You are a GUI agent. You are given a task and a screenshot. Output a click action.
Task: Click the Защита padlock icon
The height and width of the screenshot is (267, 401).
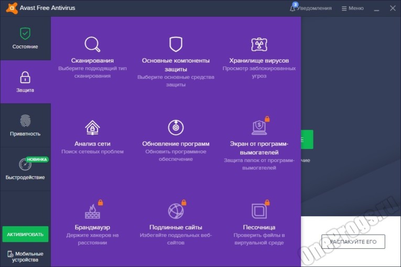click(25, 77)
